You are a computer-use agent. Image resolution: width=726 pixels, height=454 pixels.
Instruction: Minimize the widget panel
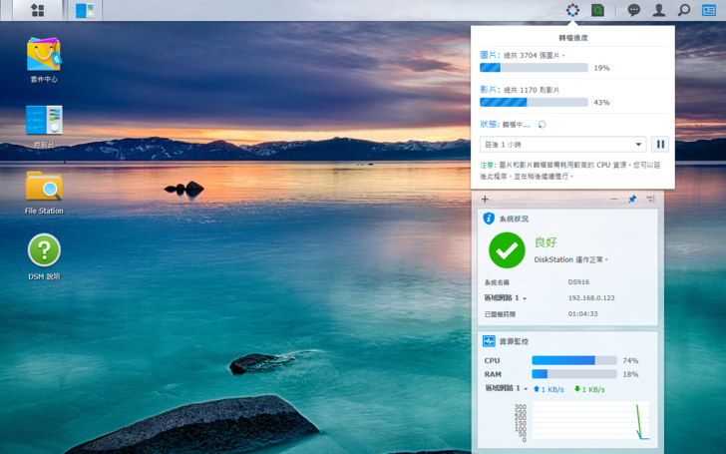614,200
